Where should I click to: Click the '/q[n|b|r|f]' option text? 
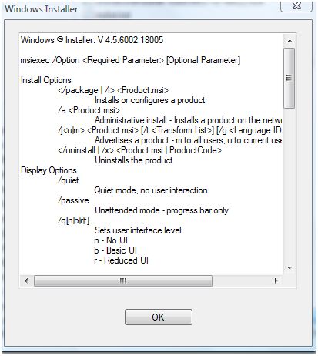[74, 220]
